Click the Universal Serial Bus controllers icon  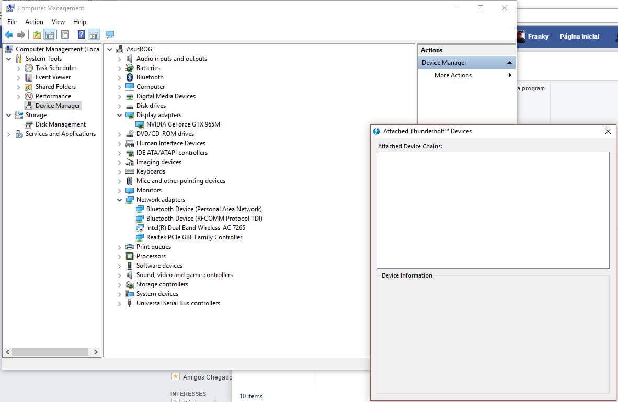[x=130, y=303]
